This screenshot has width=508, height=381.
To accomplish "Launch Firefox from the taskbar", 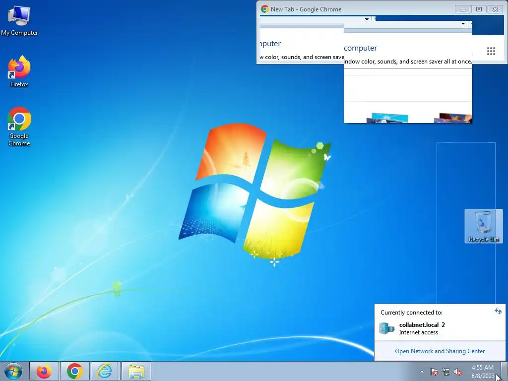I will click(x=44, y=371).
